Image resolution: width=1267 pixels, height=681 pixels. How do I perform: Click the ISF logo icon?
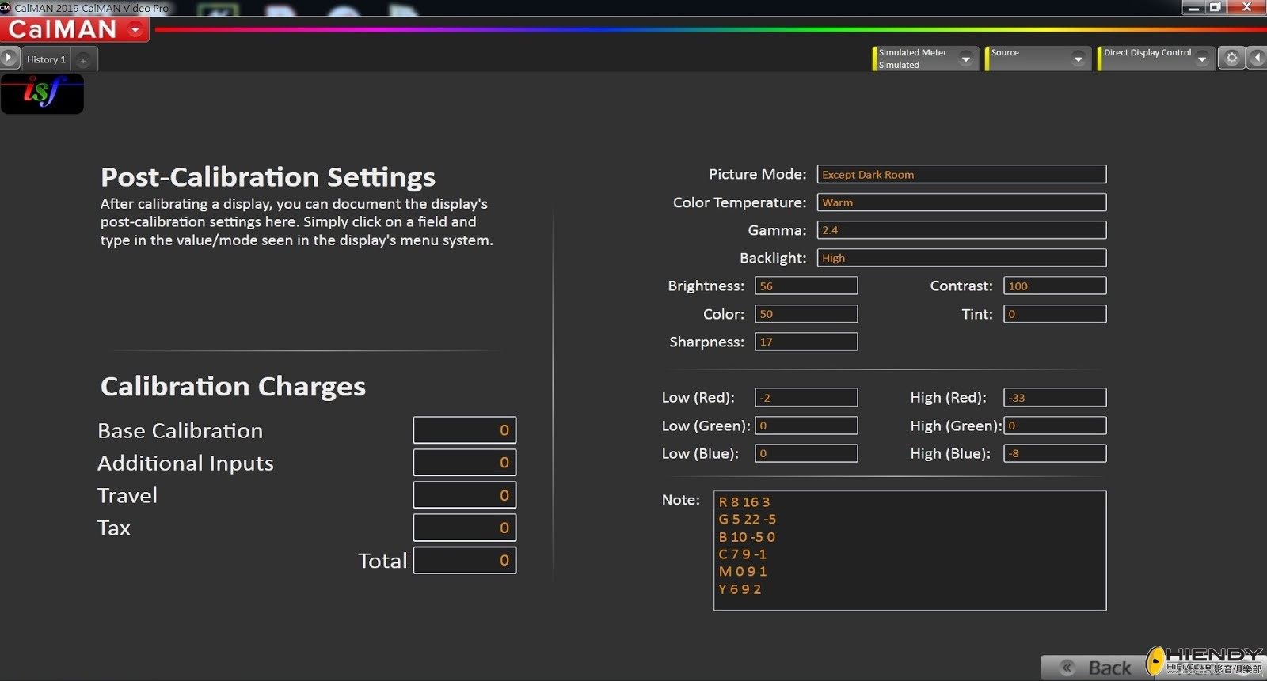(x=42, y=93)
